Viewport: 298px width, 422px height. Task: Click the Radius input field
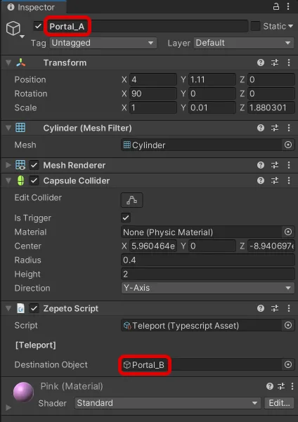[x=208, y=260]
